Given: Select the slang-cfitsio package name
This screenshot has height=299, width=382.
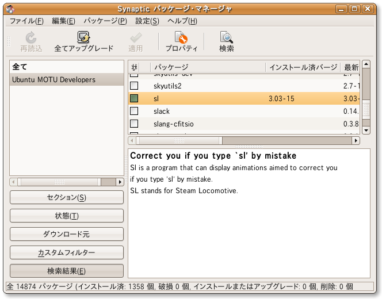Looking at the screenshot, I should coord(174,124).
